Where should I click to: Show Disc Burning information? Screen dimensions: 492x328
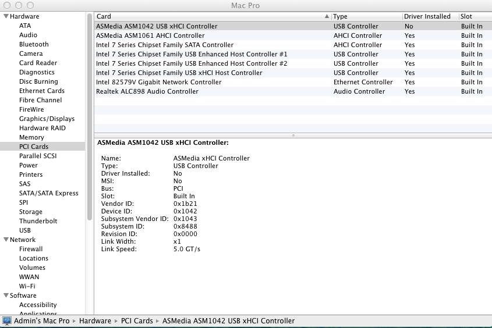[x=38, y=81]
